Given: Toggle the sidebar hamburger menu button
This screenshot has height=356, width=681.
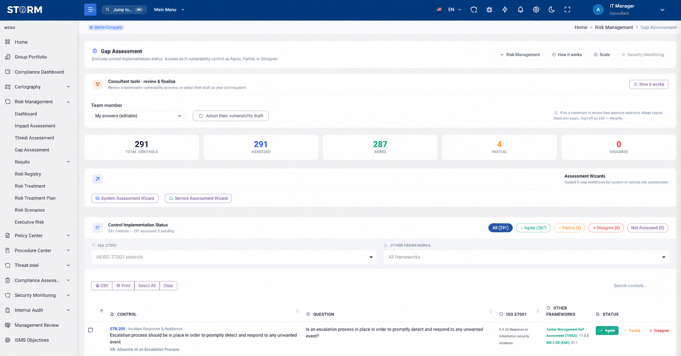Looking at the screenshot, I should pos(90,9).
